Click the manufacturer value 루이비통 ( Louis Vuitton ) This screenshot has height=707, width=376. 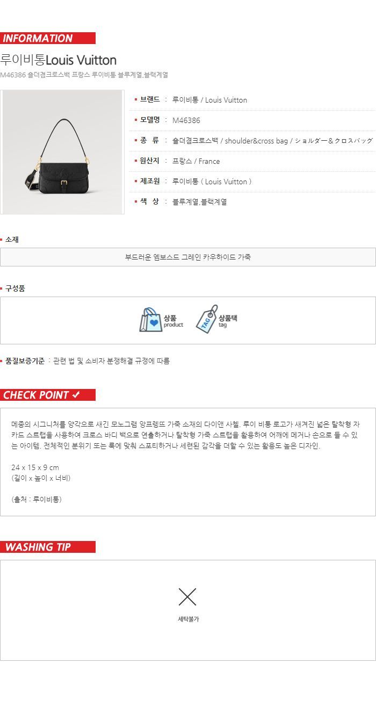click(212, 182)
